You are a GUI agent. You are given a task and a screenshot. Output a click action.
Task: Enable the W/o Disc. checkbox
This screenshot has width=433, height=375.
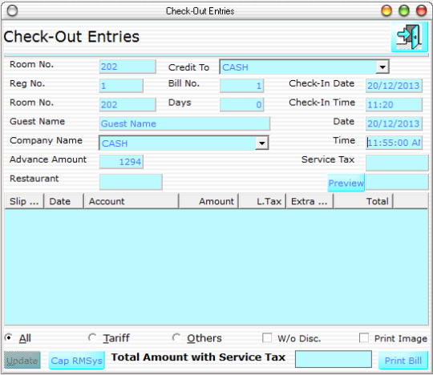pyautogui.click(x=267, y=338)
